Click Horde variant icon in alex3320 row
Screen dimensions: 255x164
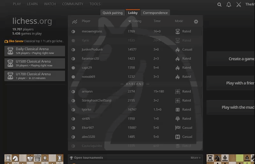178,137
